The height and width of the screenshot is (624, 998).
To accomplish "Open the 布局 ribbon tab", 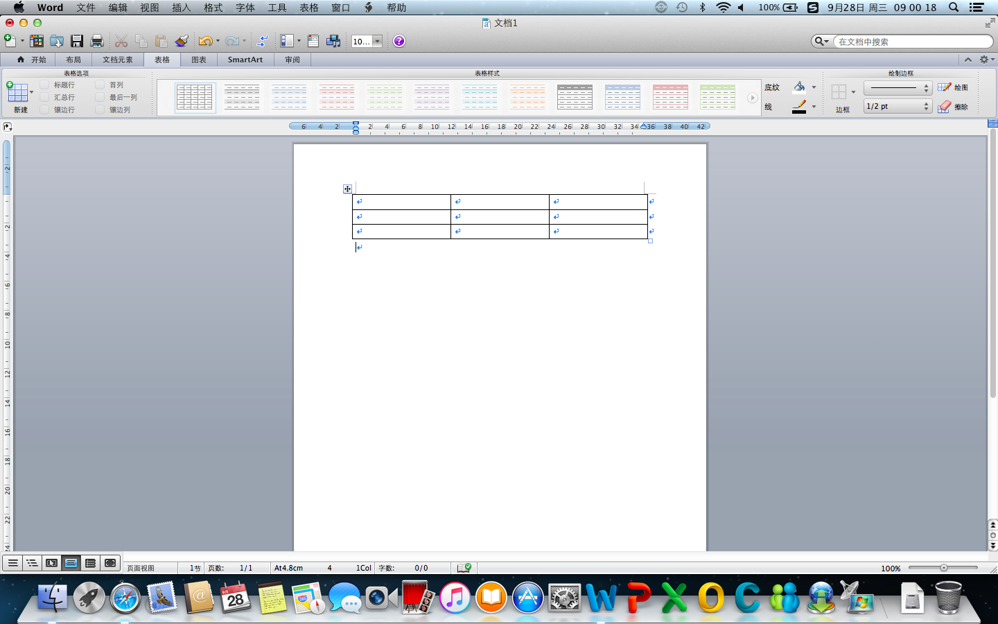I will 73,60.
